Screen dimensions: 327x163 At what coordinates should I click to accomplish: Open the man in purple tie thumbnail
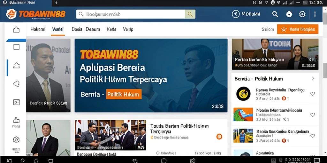pos(48,138)
